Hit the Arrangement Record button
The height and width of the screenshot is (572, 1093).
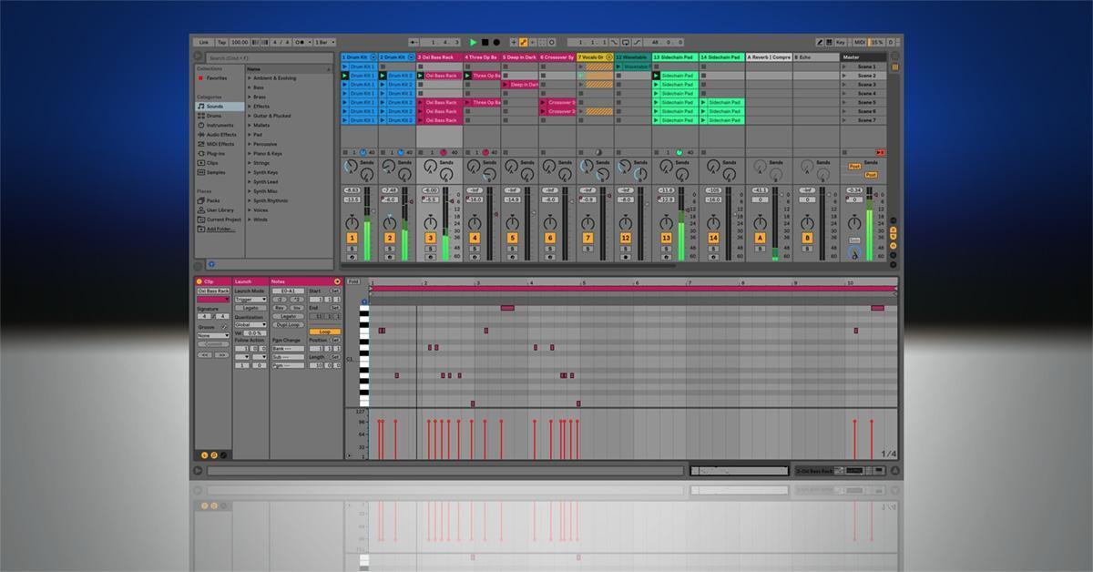496,42
